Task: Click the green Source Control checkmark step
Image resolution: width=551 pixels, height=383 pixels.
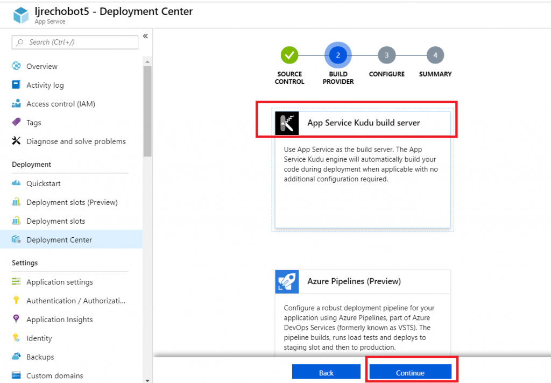Action: (289, 55)
